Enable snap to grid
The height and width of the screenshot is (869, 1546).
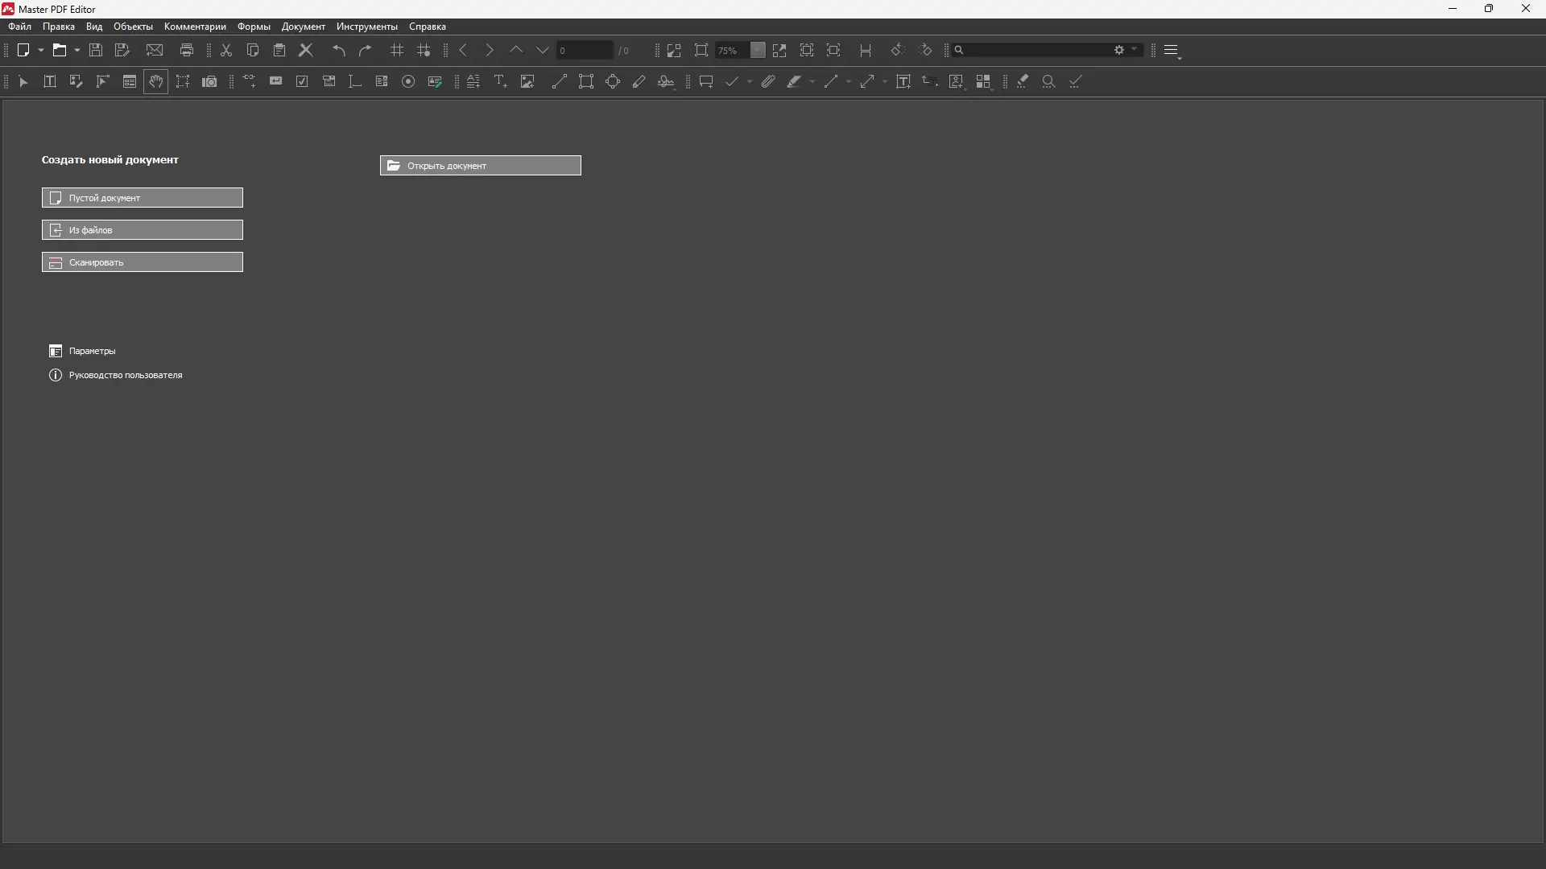click(x=424, y=50)
